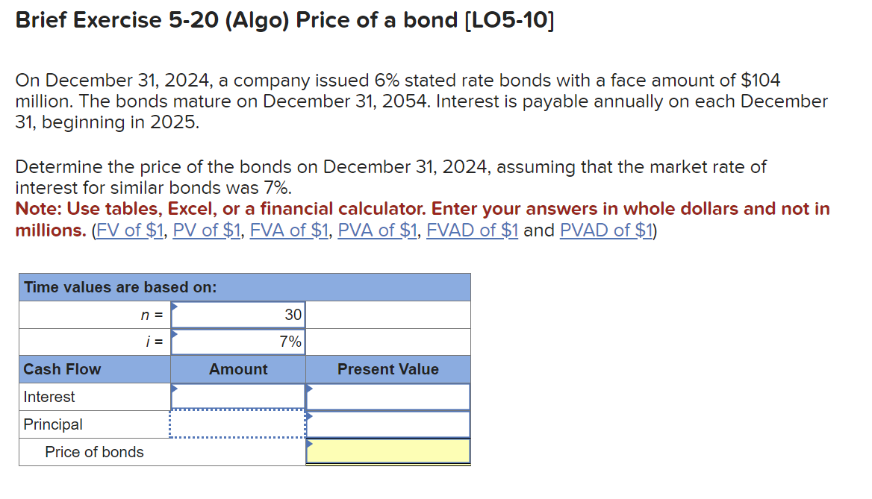Click the triangle marker on Interest Amount cell
The image size is (872, 499).
pyautogui.click(x=174, y=388)
